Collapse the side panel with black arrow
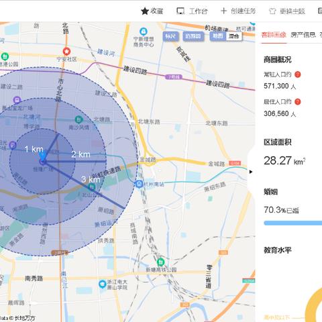 (251, 172)
